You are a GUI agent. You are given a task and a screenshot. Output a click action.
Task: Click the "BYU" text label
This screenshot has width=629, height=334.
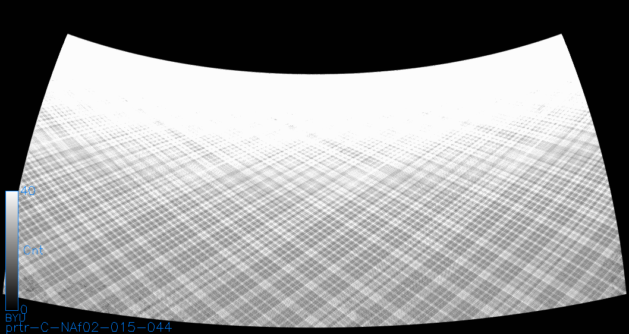tap(15, 318)
